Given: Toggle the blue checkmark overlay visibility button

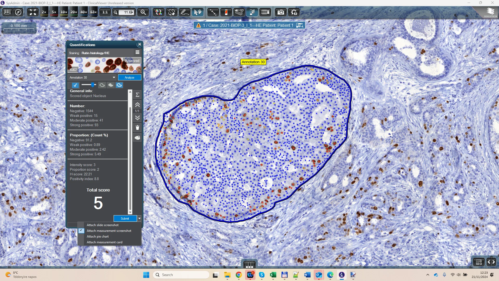Looking at the screenshot, I should point(75,85).
